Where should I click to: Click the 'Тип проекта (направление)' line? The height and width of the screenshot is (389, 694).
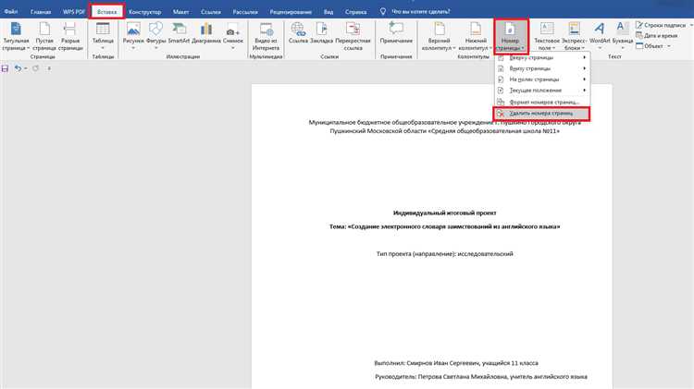pos(444,254)
